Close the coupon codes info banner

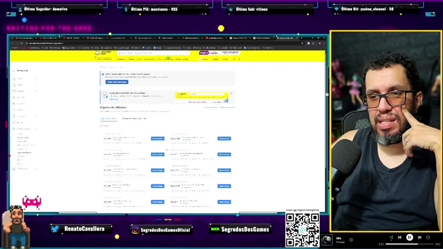pyautogui.click(x=231, y=93)
